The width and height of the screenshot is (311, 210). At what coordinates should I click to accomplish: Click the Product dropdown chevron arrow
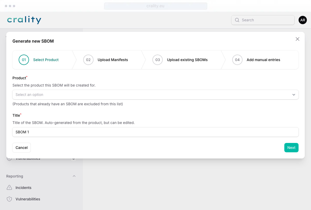point(294,95)
